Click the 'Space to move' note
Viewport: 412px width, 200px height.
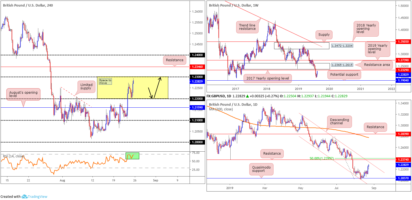pos(105,81)
